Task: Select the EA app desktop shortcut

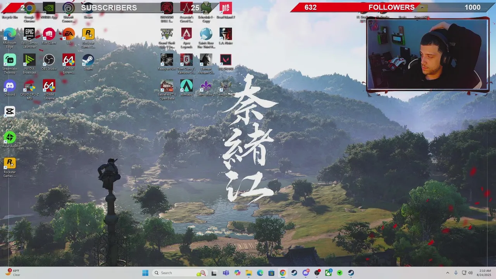Action: [69, 36]
